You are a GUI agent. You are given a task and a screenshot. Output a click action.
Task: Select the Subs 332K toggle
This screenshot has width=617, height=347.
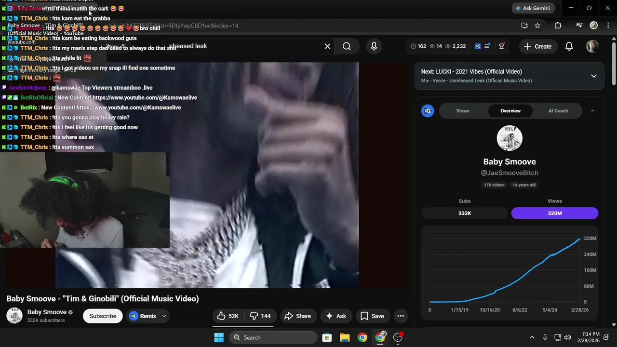coord(465,213)
